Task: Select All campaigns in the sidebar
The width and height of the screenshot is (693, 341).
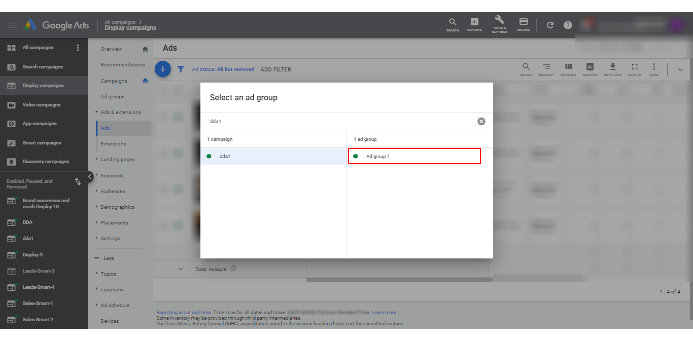Action: (x=38, y=48)
